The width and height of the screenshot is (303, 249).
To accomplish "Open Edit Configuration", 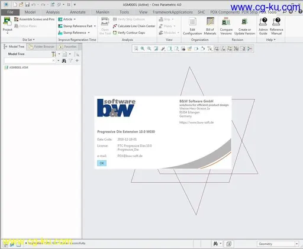I will click(192, 26).
